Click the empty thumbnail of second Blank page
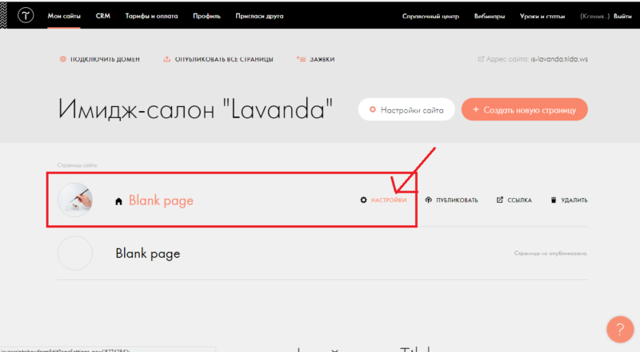Viewport: 640px width, 352px height. 75,253
